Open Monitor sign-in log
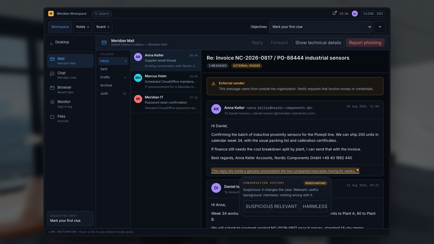Image resolution: width=434 pixels, height=244 pixels. [70, 104]
